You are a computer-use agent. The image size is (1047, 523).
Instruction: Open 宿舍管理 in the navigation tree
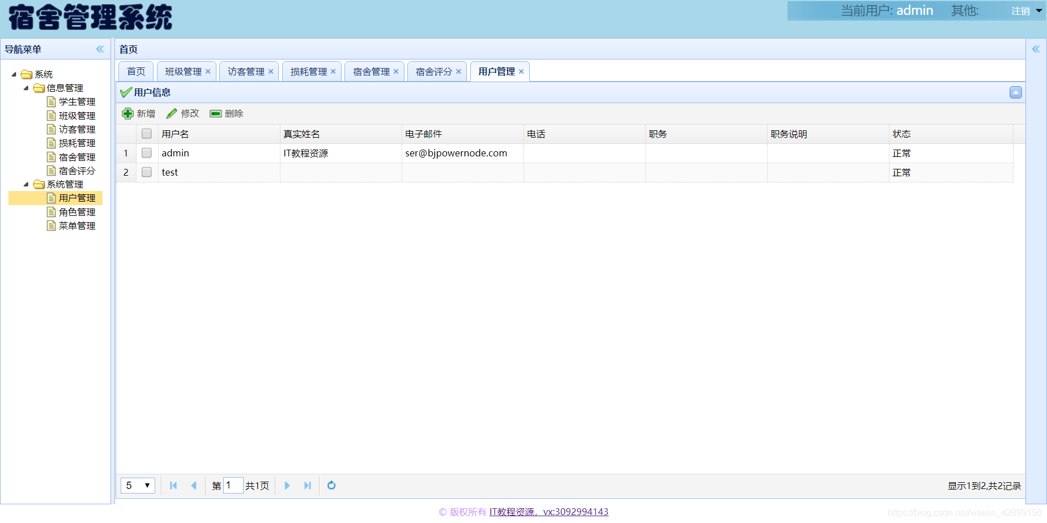click(x=77, y=157)
